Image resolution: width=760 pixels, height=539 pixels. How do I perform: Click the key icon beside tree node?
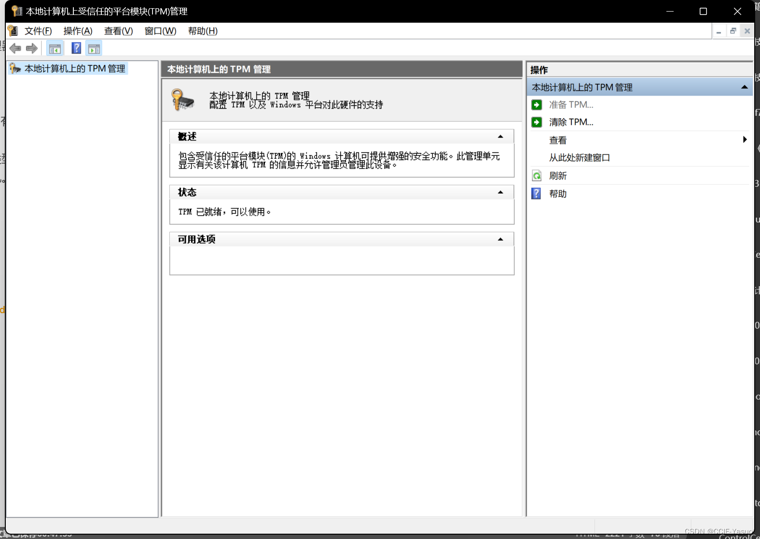(15, 69)
